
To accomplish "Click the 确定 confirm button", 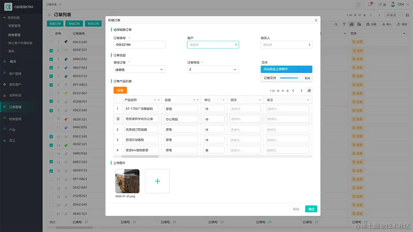I will (x=310, y=209).
